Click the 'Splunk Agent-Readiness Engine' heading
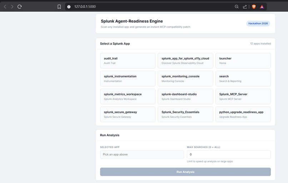This screenshot has width=288, height=183. coord(132,21)
